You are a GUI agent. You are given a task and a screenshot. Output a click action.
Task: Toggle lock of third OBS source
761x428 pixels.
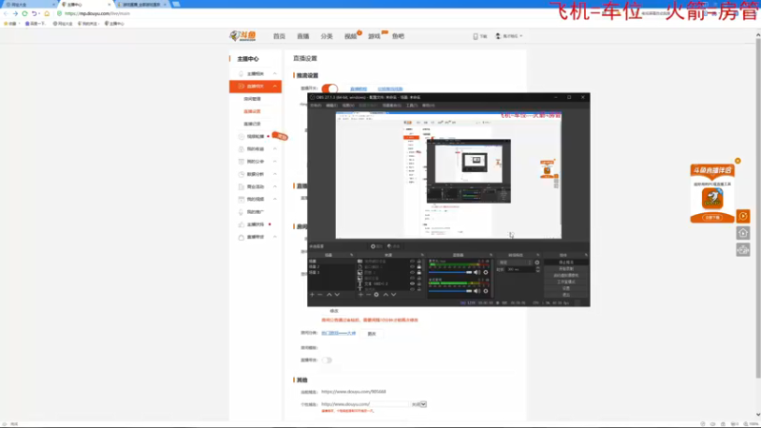point(419,272)
